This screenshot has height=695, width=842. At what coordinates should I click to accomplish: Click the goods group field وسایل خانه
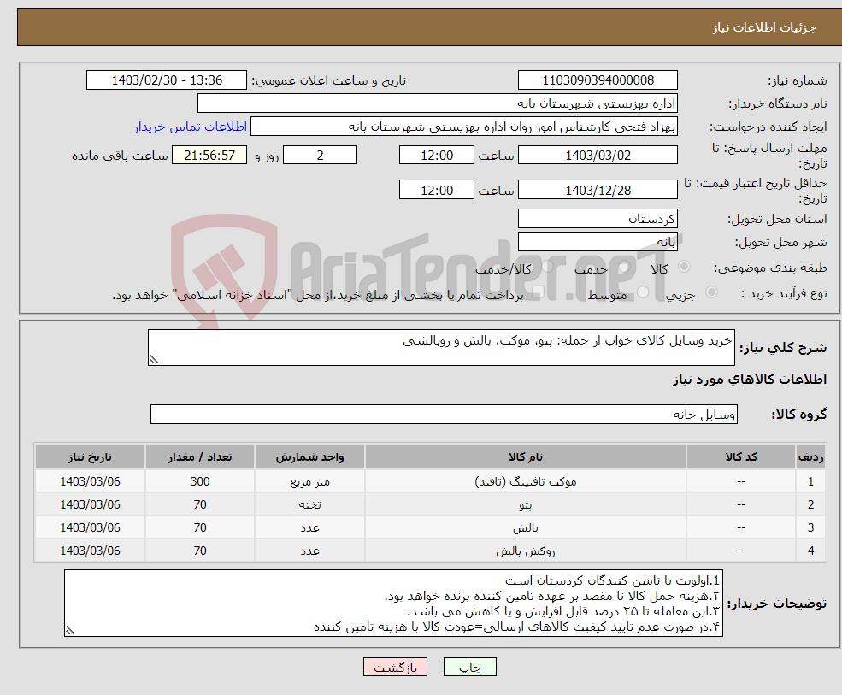pos(445,414)
